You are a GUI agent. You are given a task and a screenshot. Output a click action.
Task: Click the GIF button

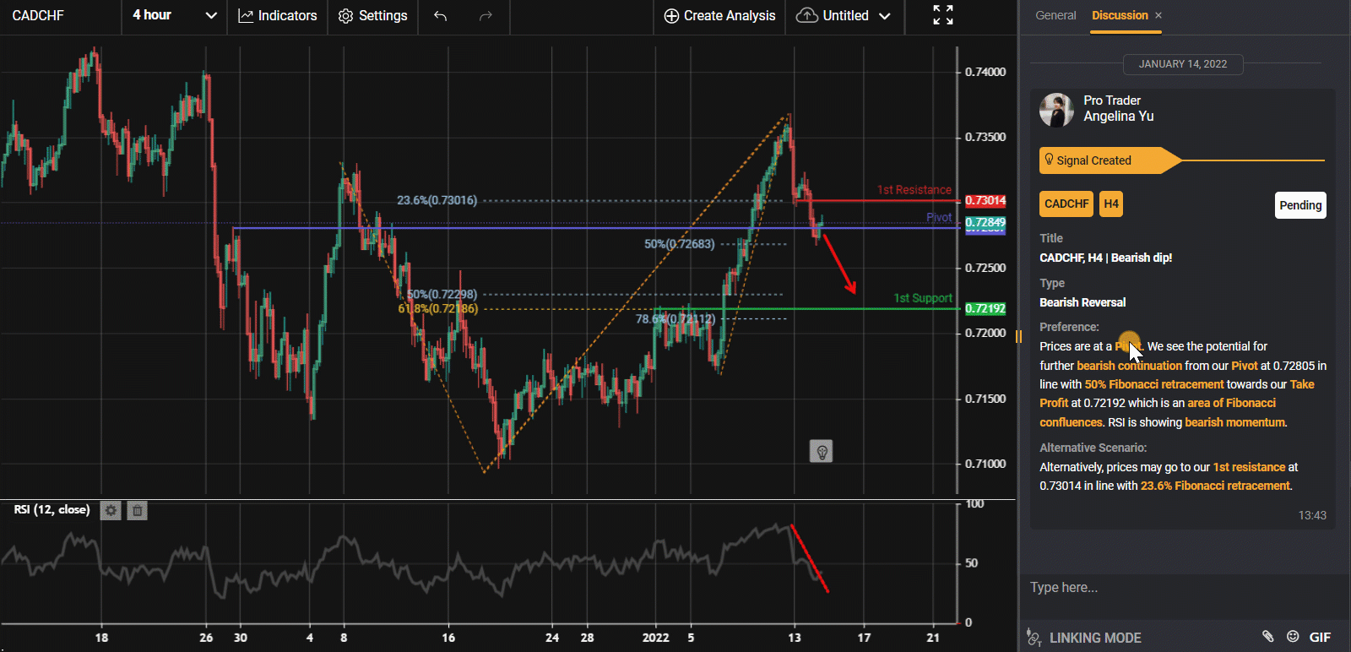pyautogui.click(x=1320, y=638)
